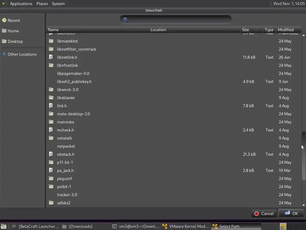Select the netpacket entry
Screen dimensions: 306x230
click(66, 146)
